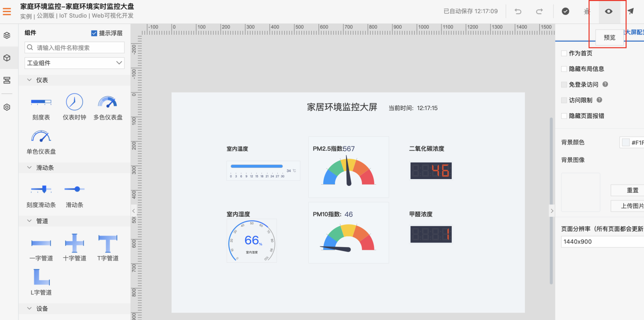The height and width of the screenshot is (320, 644).
Task: Collapse the left component panel arrow
Action: pyautogui.click(x=134, y=211)
